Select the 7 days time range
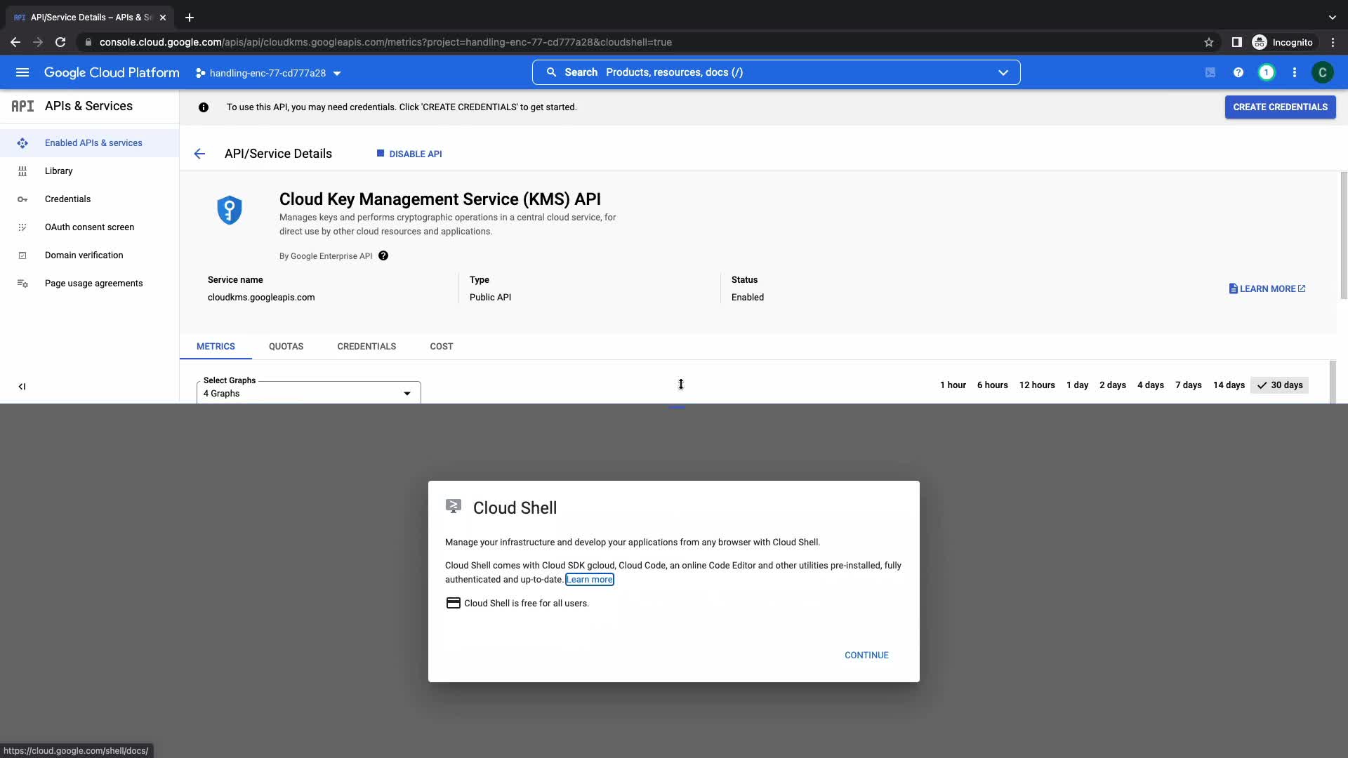This screenshot has width=1348, height=758. (x=1188, y=385)
